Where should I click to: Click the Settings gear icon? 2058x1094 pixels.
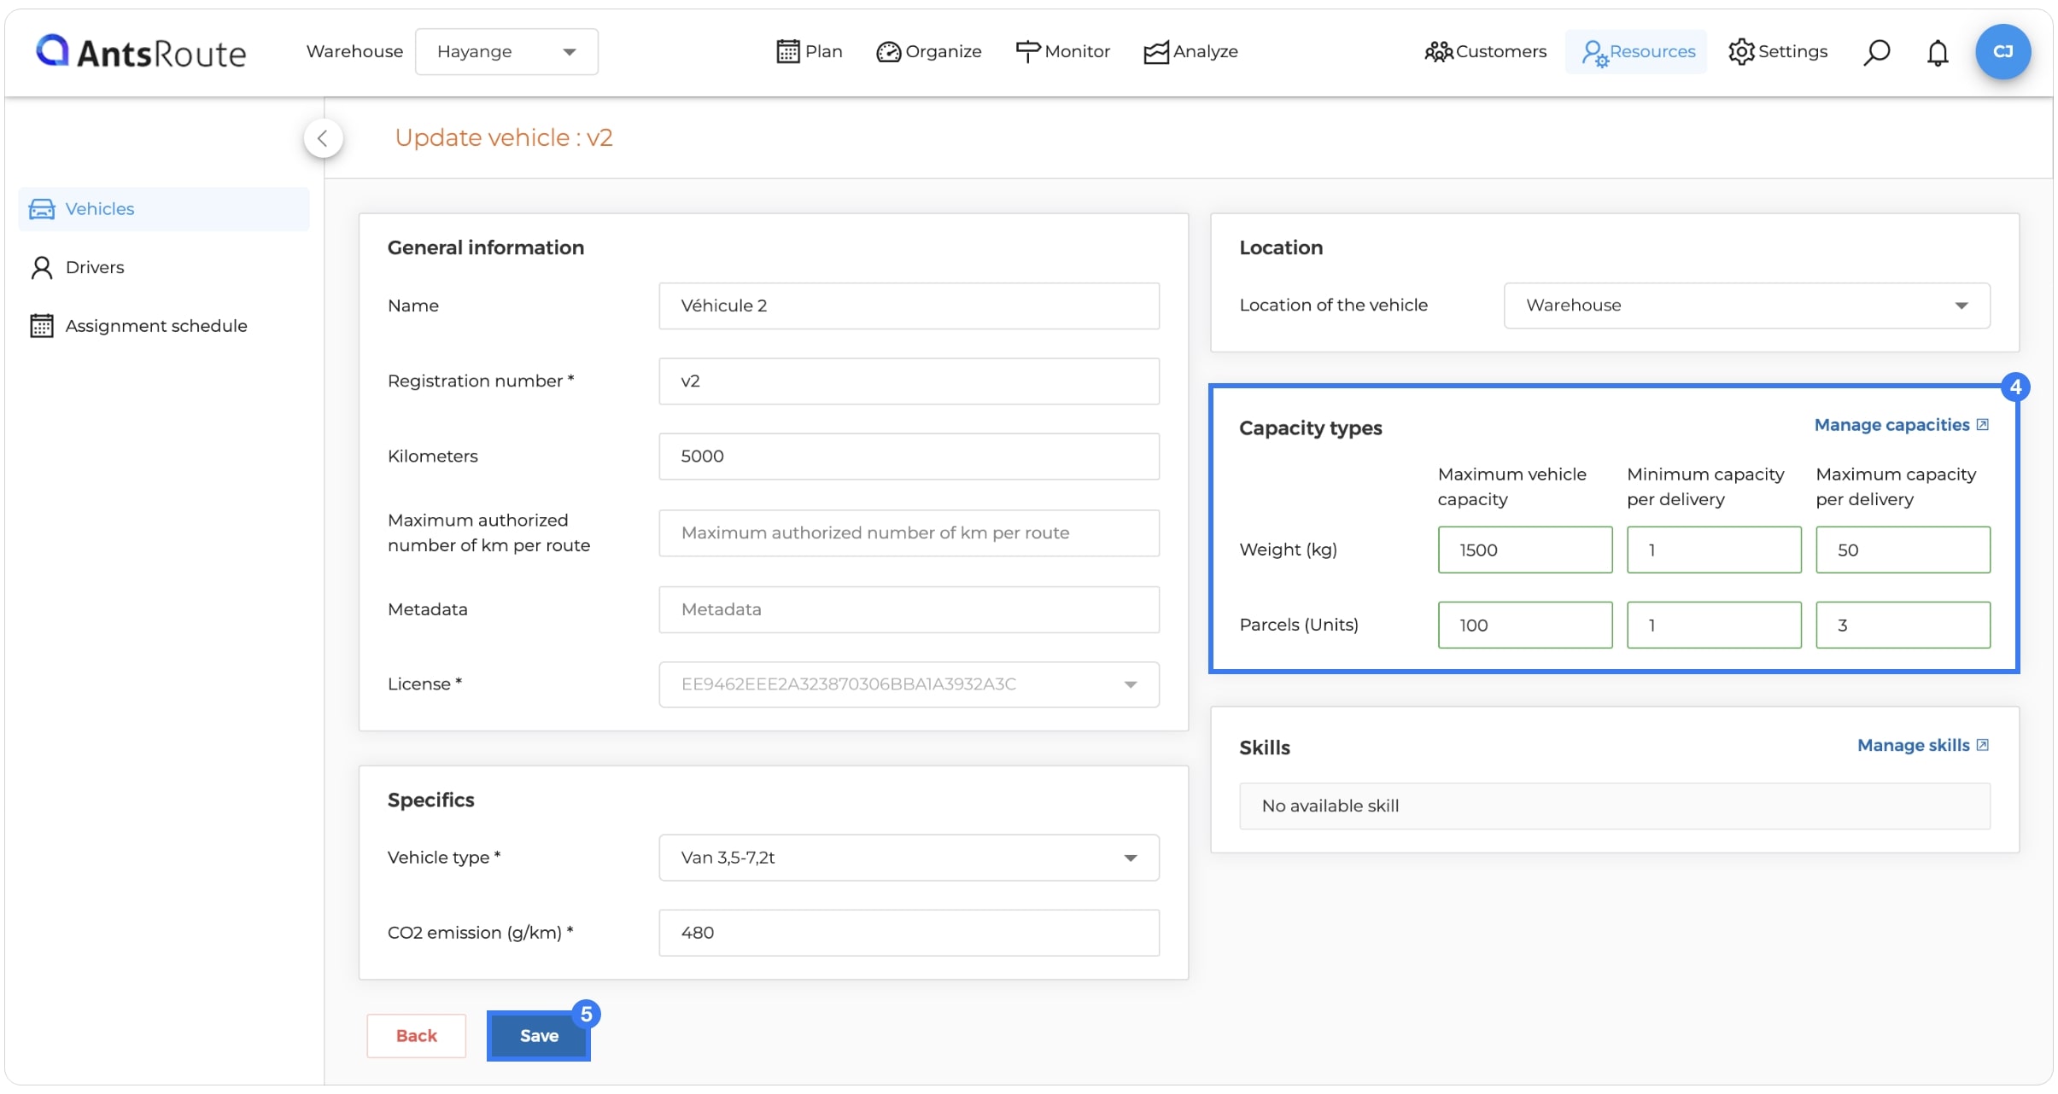pos(1741,51)
